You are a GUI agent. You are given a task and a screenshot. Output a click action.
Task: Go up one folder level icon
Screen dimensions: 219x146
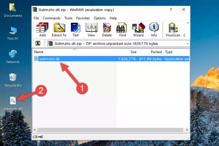tap(38, 43)
